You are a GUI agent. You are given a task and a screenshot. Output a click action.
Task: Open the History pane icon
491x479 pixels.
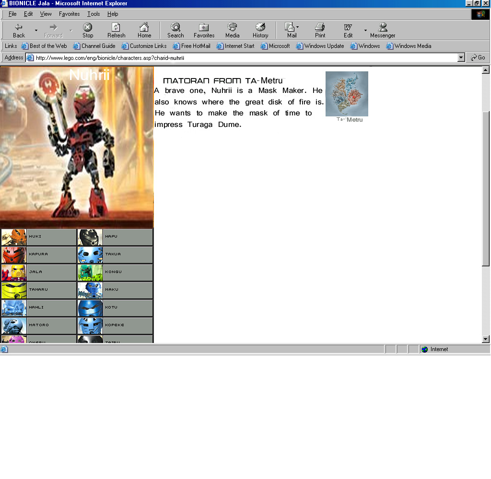260,27
